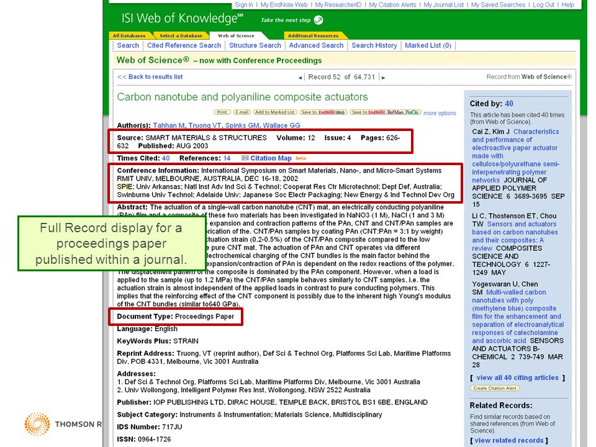Open author Spinks GM link

coord(242,125)
